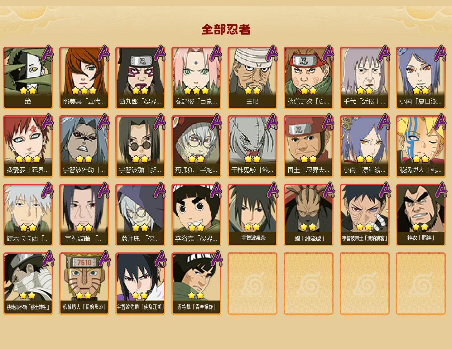Image resolution: width=452 pixels, height=349 pixels.
Task: Select the 宇智波带土「漂泊浪客」 card
Action: tap(365, 215)
